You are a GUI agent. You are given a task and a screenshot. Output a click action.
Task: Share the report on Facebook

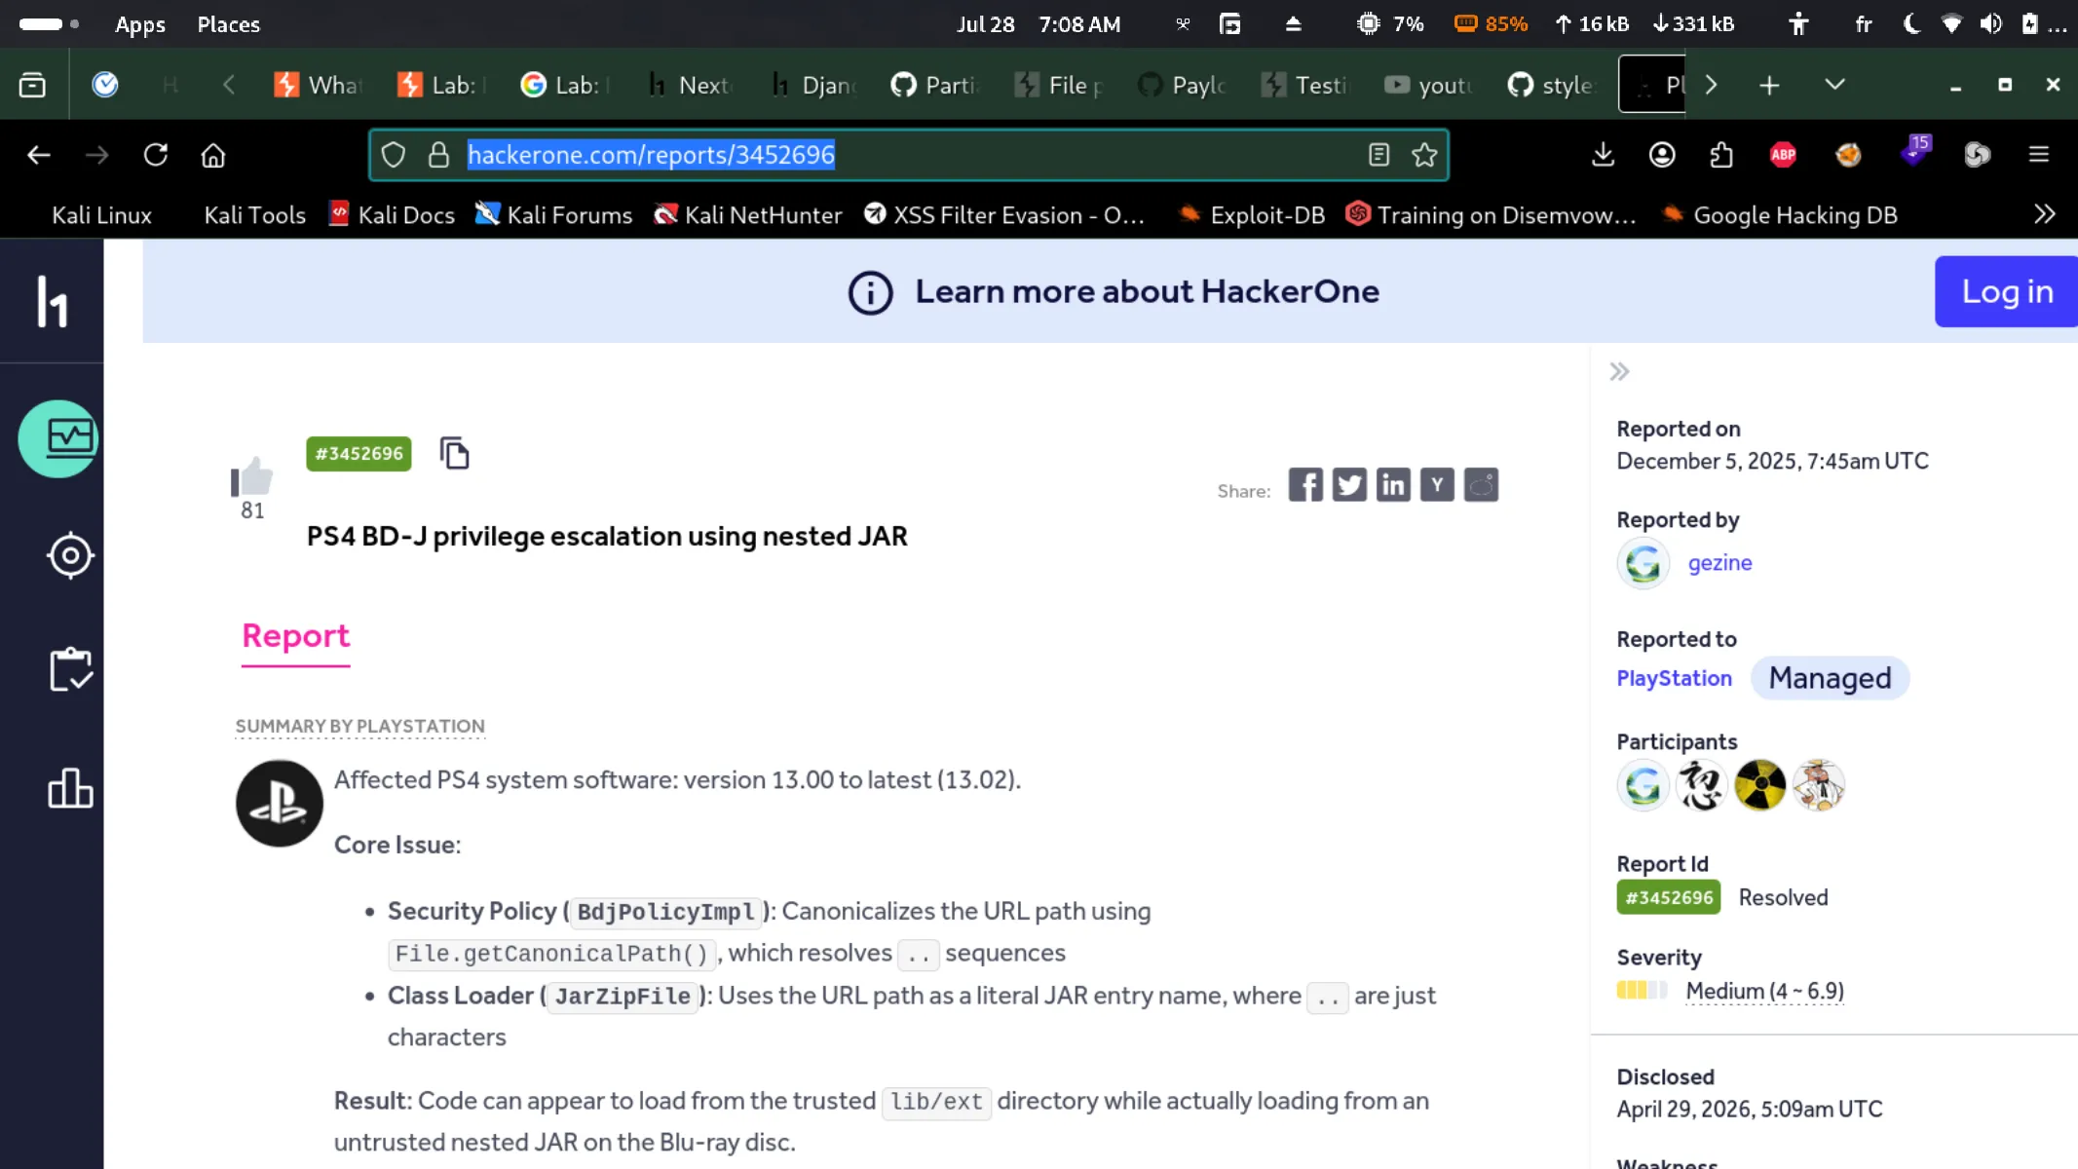click(x=1305, y=485)
